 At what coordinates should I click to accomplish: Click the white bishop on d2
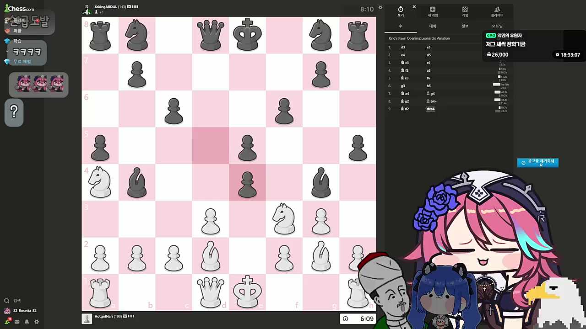pos(211,255)
